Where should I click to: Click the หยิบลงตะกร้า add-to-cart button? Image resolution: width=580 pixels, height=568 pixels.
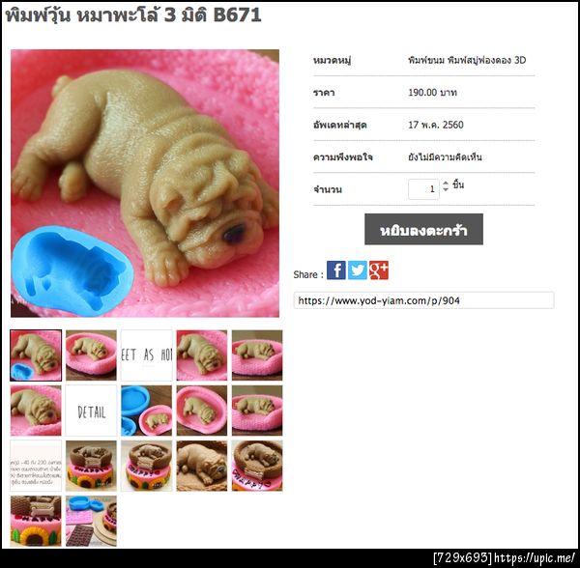coord(423,229)
